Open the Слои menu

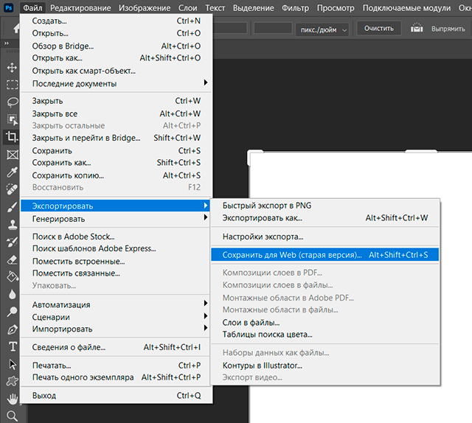pos(188,8)
